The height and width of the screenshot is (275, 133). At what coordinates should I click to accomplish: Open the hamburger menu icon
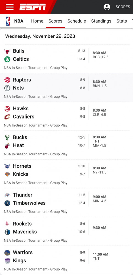10,7
